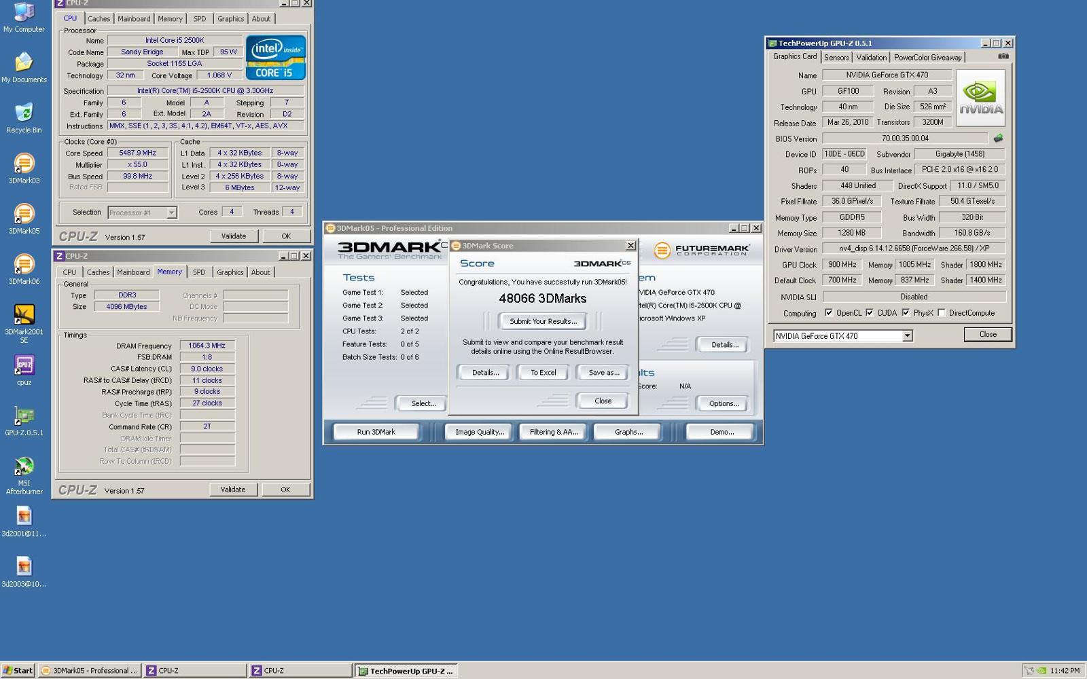Open PowerColor Giveaway tab in GPU-Z

pyautogui.click(x=928, y=57)
